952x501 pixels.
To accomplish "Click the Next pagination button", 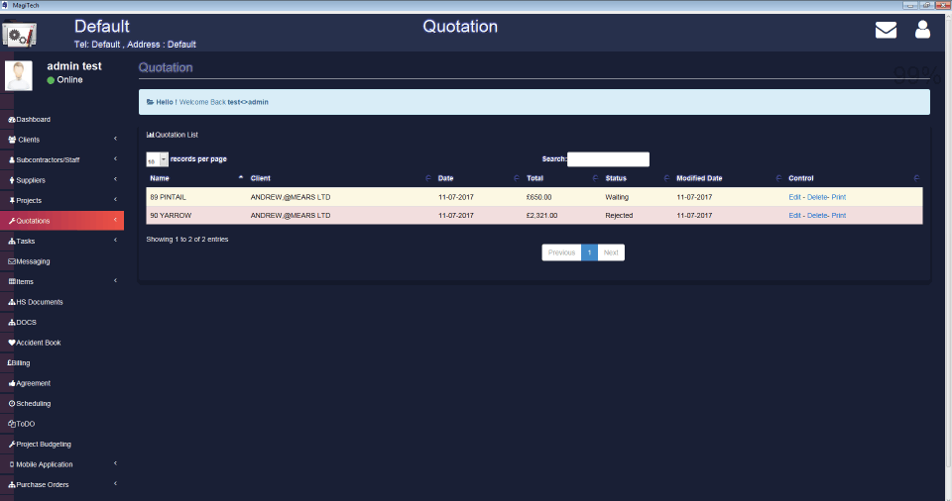I will coord(611,252).
